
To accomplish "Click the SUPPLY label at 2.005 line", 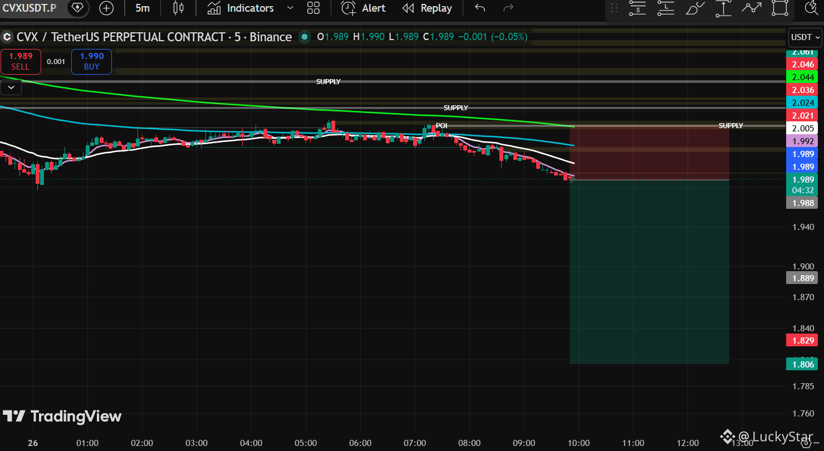I will pos(731,126).
